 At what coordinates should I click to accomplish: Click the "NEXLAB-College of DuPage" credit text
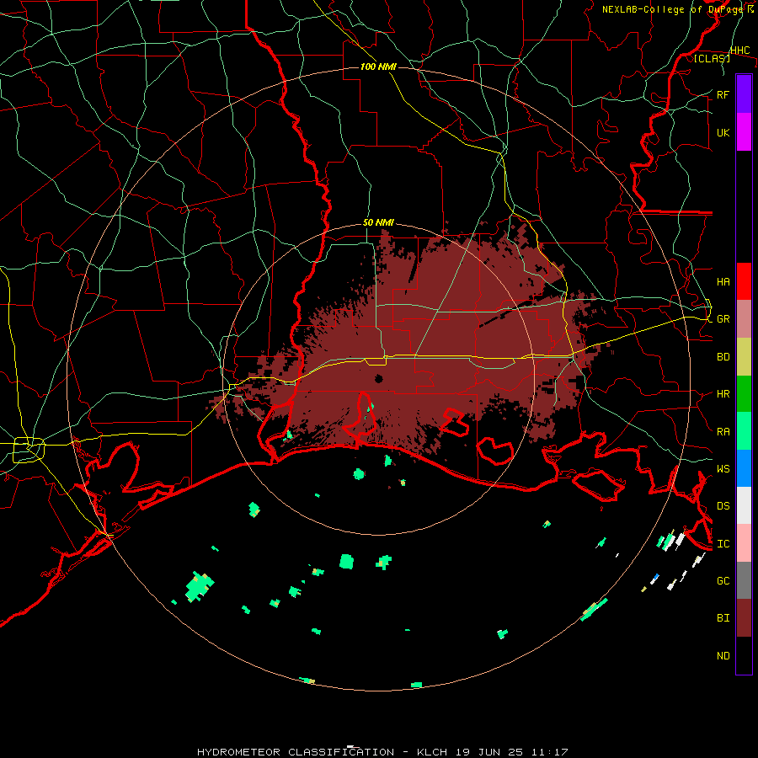[673, 9]
